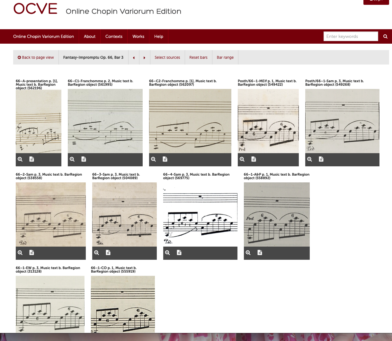This screenshot has height=341, width=392.
Task: Click the Login button at top right
Action: (x=376, y=1)
